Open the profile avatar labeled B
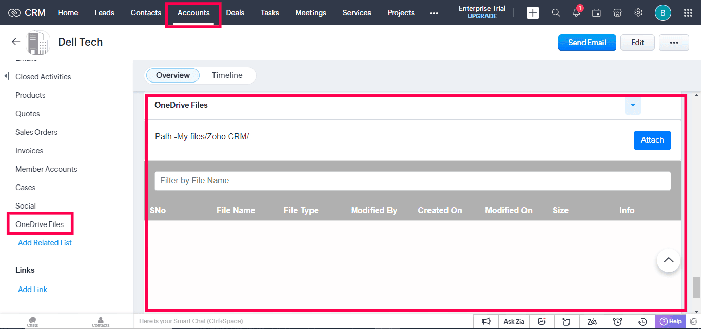Image resolution: width=701 pixels, height=329 pixels. 663,13
